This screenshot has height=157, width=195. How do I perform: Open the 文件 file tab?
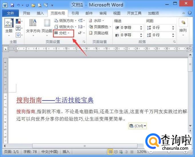coord(11,13)
